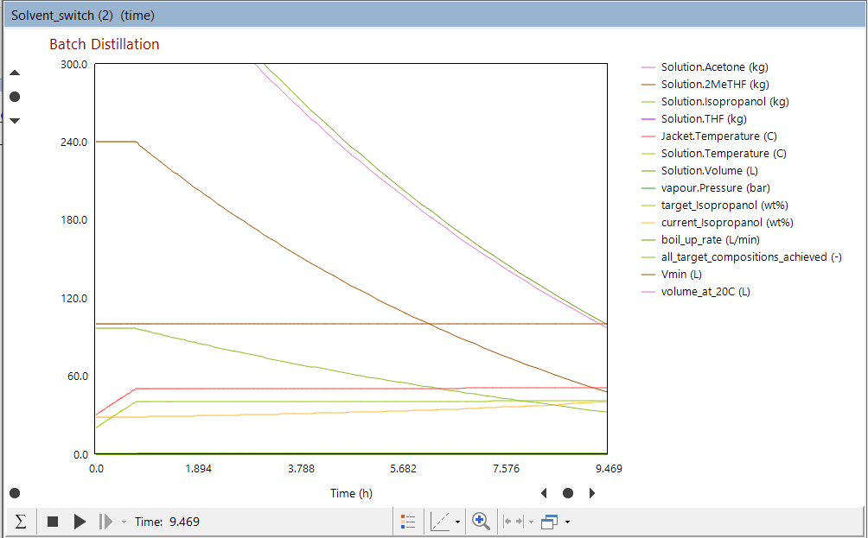Expand the line chart style dropdown arrow

tap(457, 522)
